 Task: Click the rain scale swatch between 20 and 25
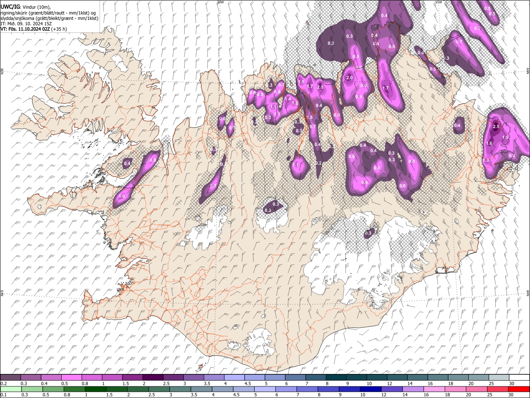click(x=477, y=389)
